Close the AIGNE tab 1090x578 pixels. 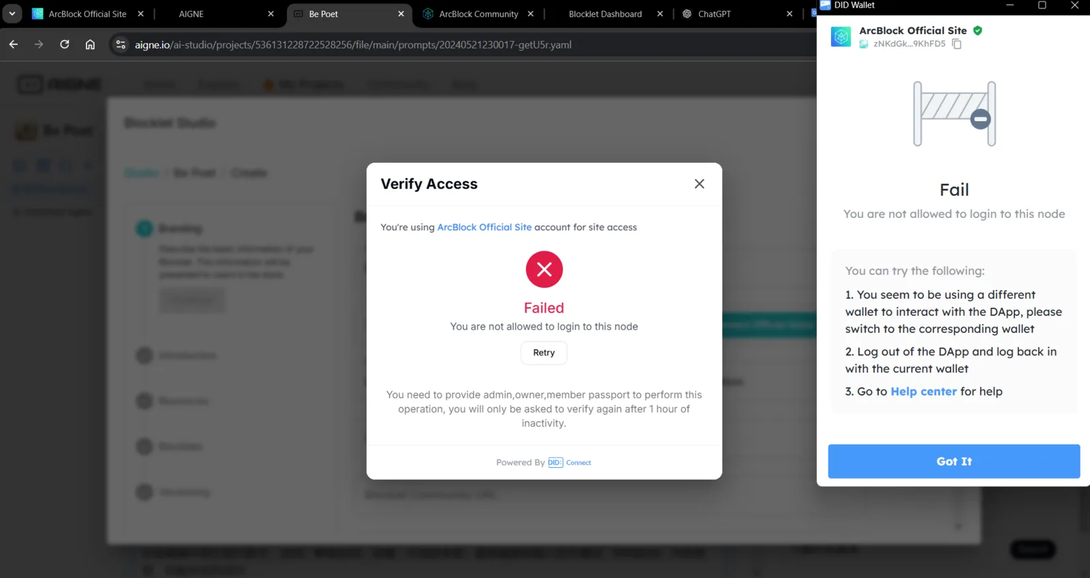pyautogui.click(x=270, y=14)
